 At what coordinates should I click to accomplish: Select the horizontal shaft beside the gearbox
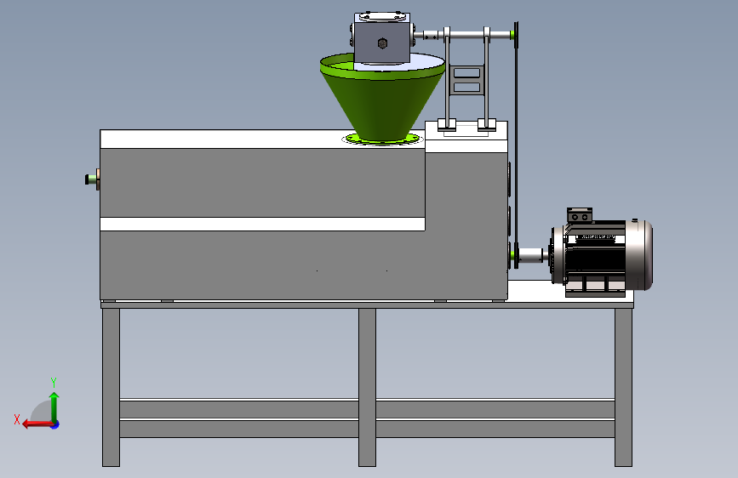click(463, 35)
